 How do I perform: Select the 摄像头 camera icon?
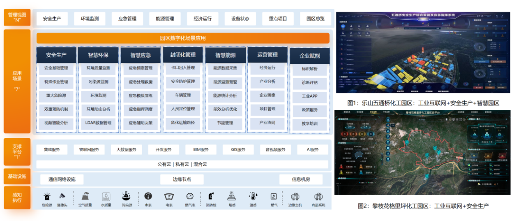62,196
